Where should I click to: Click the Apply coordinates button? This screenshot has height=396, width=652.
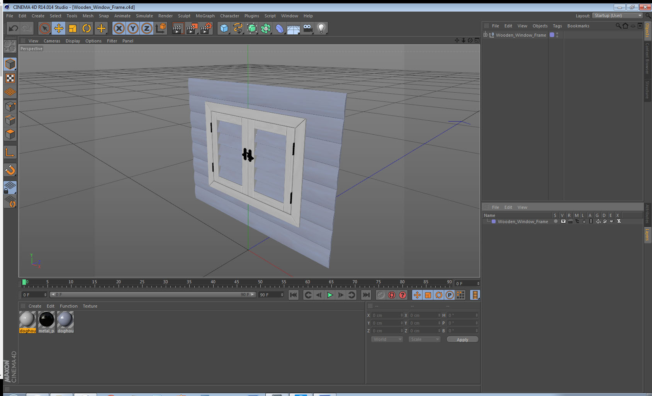[x=462, y=340]
